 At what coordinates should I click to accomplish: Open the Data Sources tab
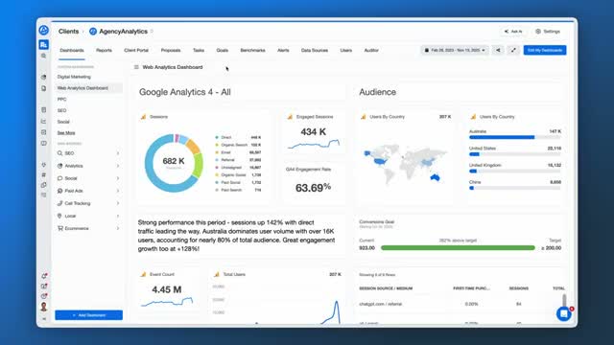(315, 51)
